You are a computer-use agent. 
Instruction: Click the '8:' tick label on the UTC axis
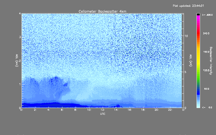pyautogui.click(x=76, y=110)
